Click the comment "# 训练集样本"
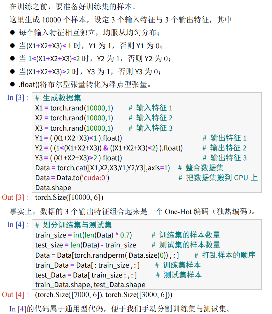The image size is (272, 314). pos(178,265)
